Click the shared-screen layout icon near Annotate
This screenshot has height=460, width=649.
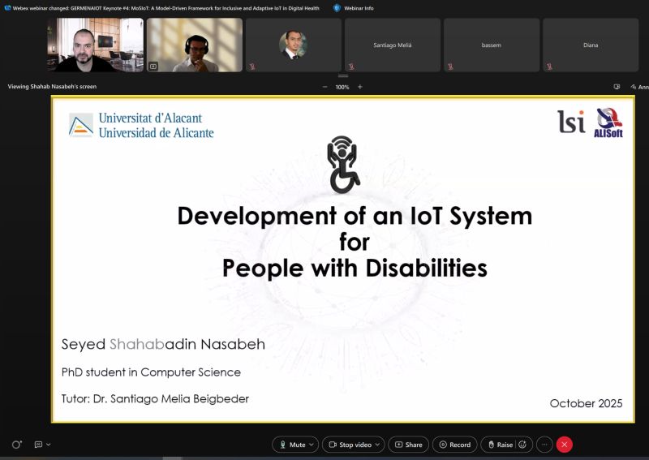(x=617, y=87)
